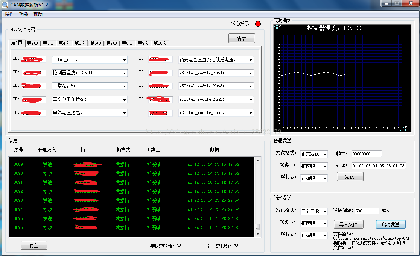Open 发送格式 dropdown showing 自发自收

[x=314, y=211]
